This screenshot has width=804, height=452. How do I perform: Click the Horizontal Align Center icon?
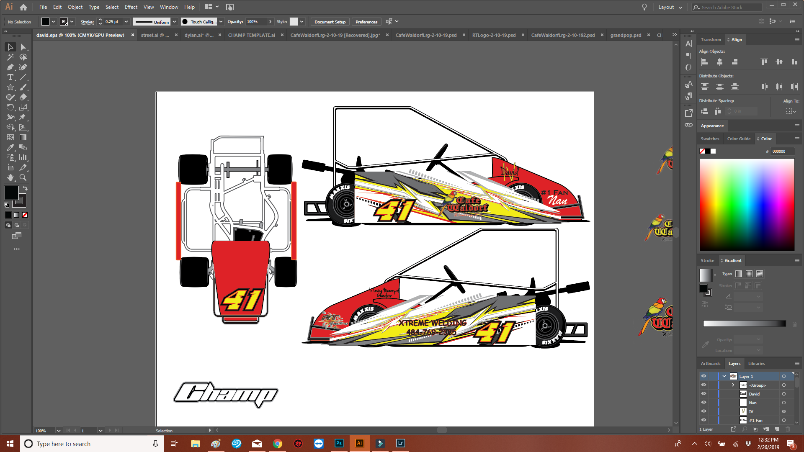pos(719,62)
